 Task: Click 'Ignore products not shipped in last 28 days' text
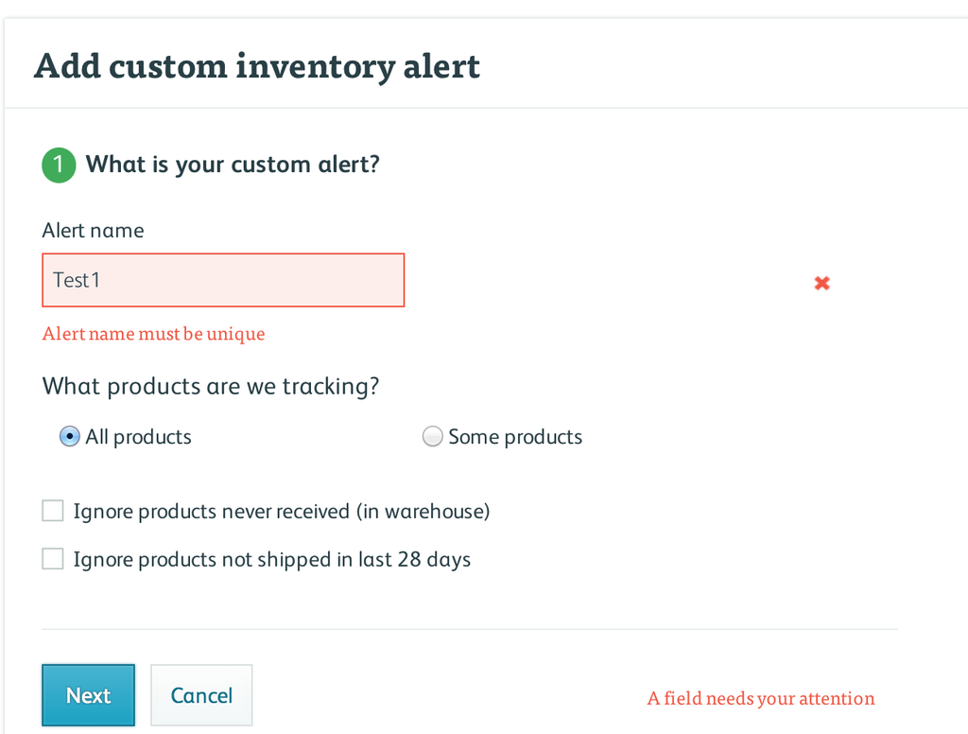272,559
